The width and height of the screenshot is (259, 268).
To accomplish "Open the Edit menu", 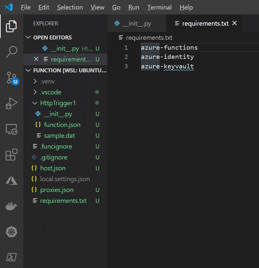I will coord(44,7).
